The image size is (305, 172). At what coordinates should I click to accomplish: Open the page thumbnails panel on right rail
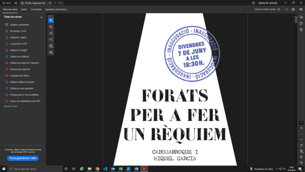coord(301,29)
